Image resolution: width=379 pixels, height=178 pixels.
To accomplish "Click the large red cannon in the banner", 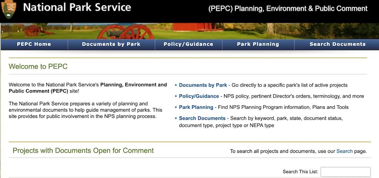I will click(x=126, y=32).
